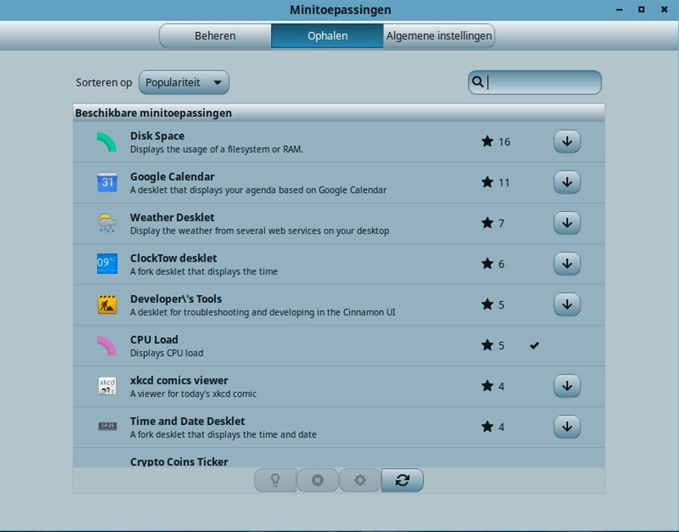679x532 pixels.
Task: Click the star rating icon for Disk Space
Action: coord(488,142)
